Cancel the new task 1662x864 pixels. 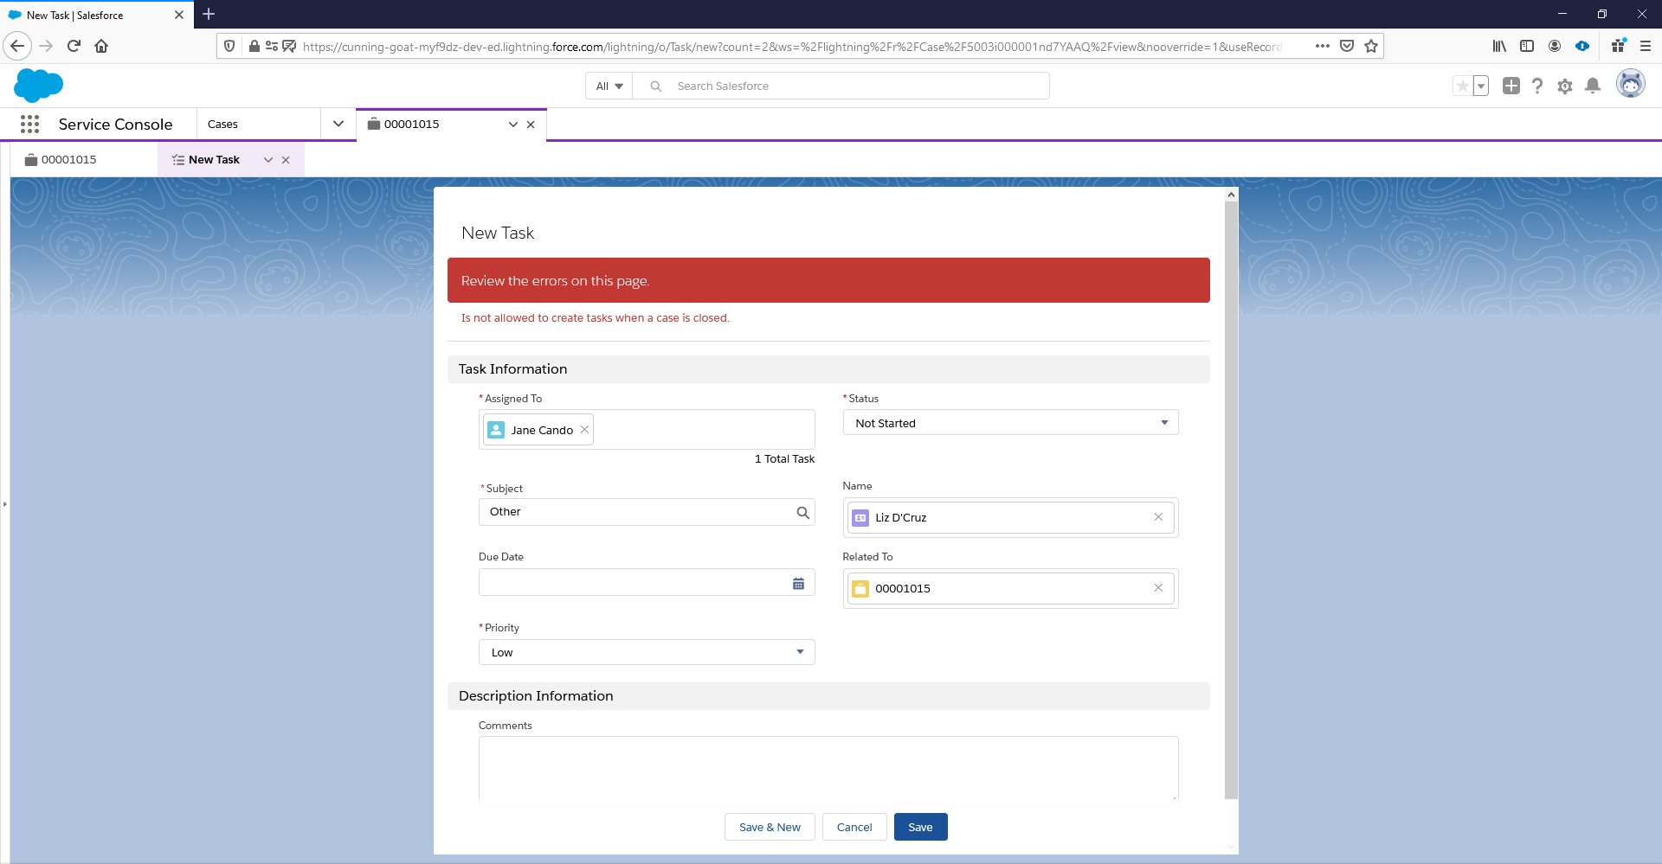pyautogui.click(x=854, y=827)
